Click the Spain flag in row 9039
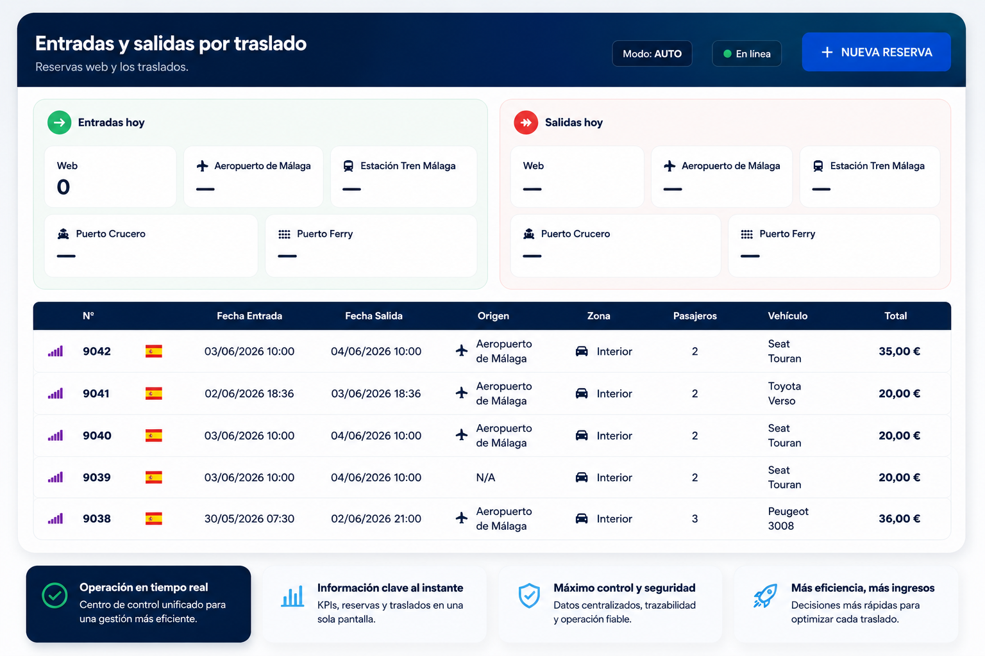The image size is (985, 656). coord(154,477)
